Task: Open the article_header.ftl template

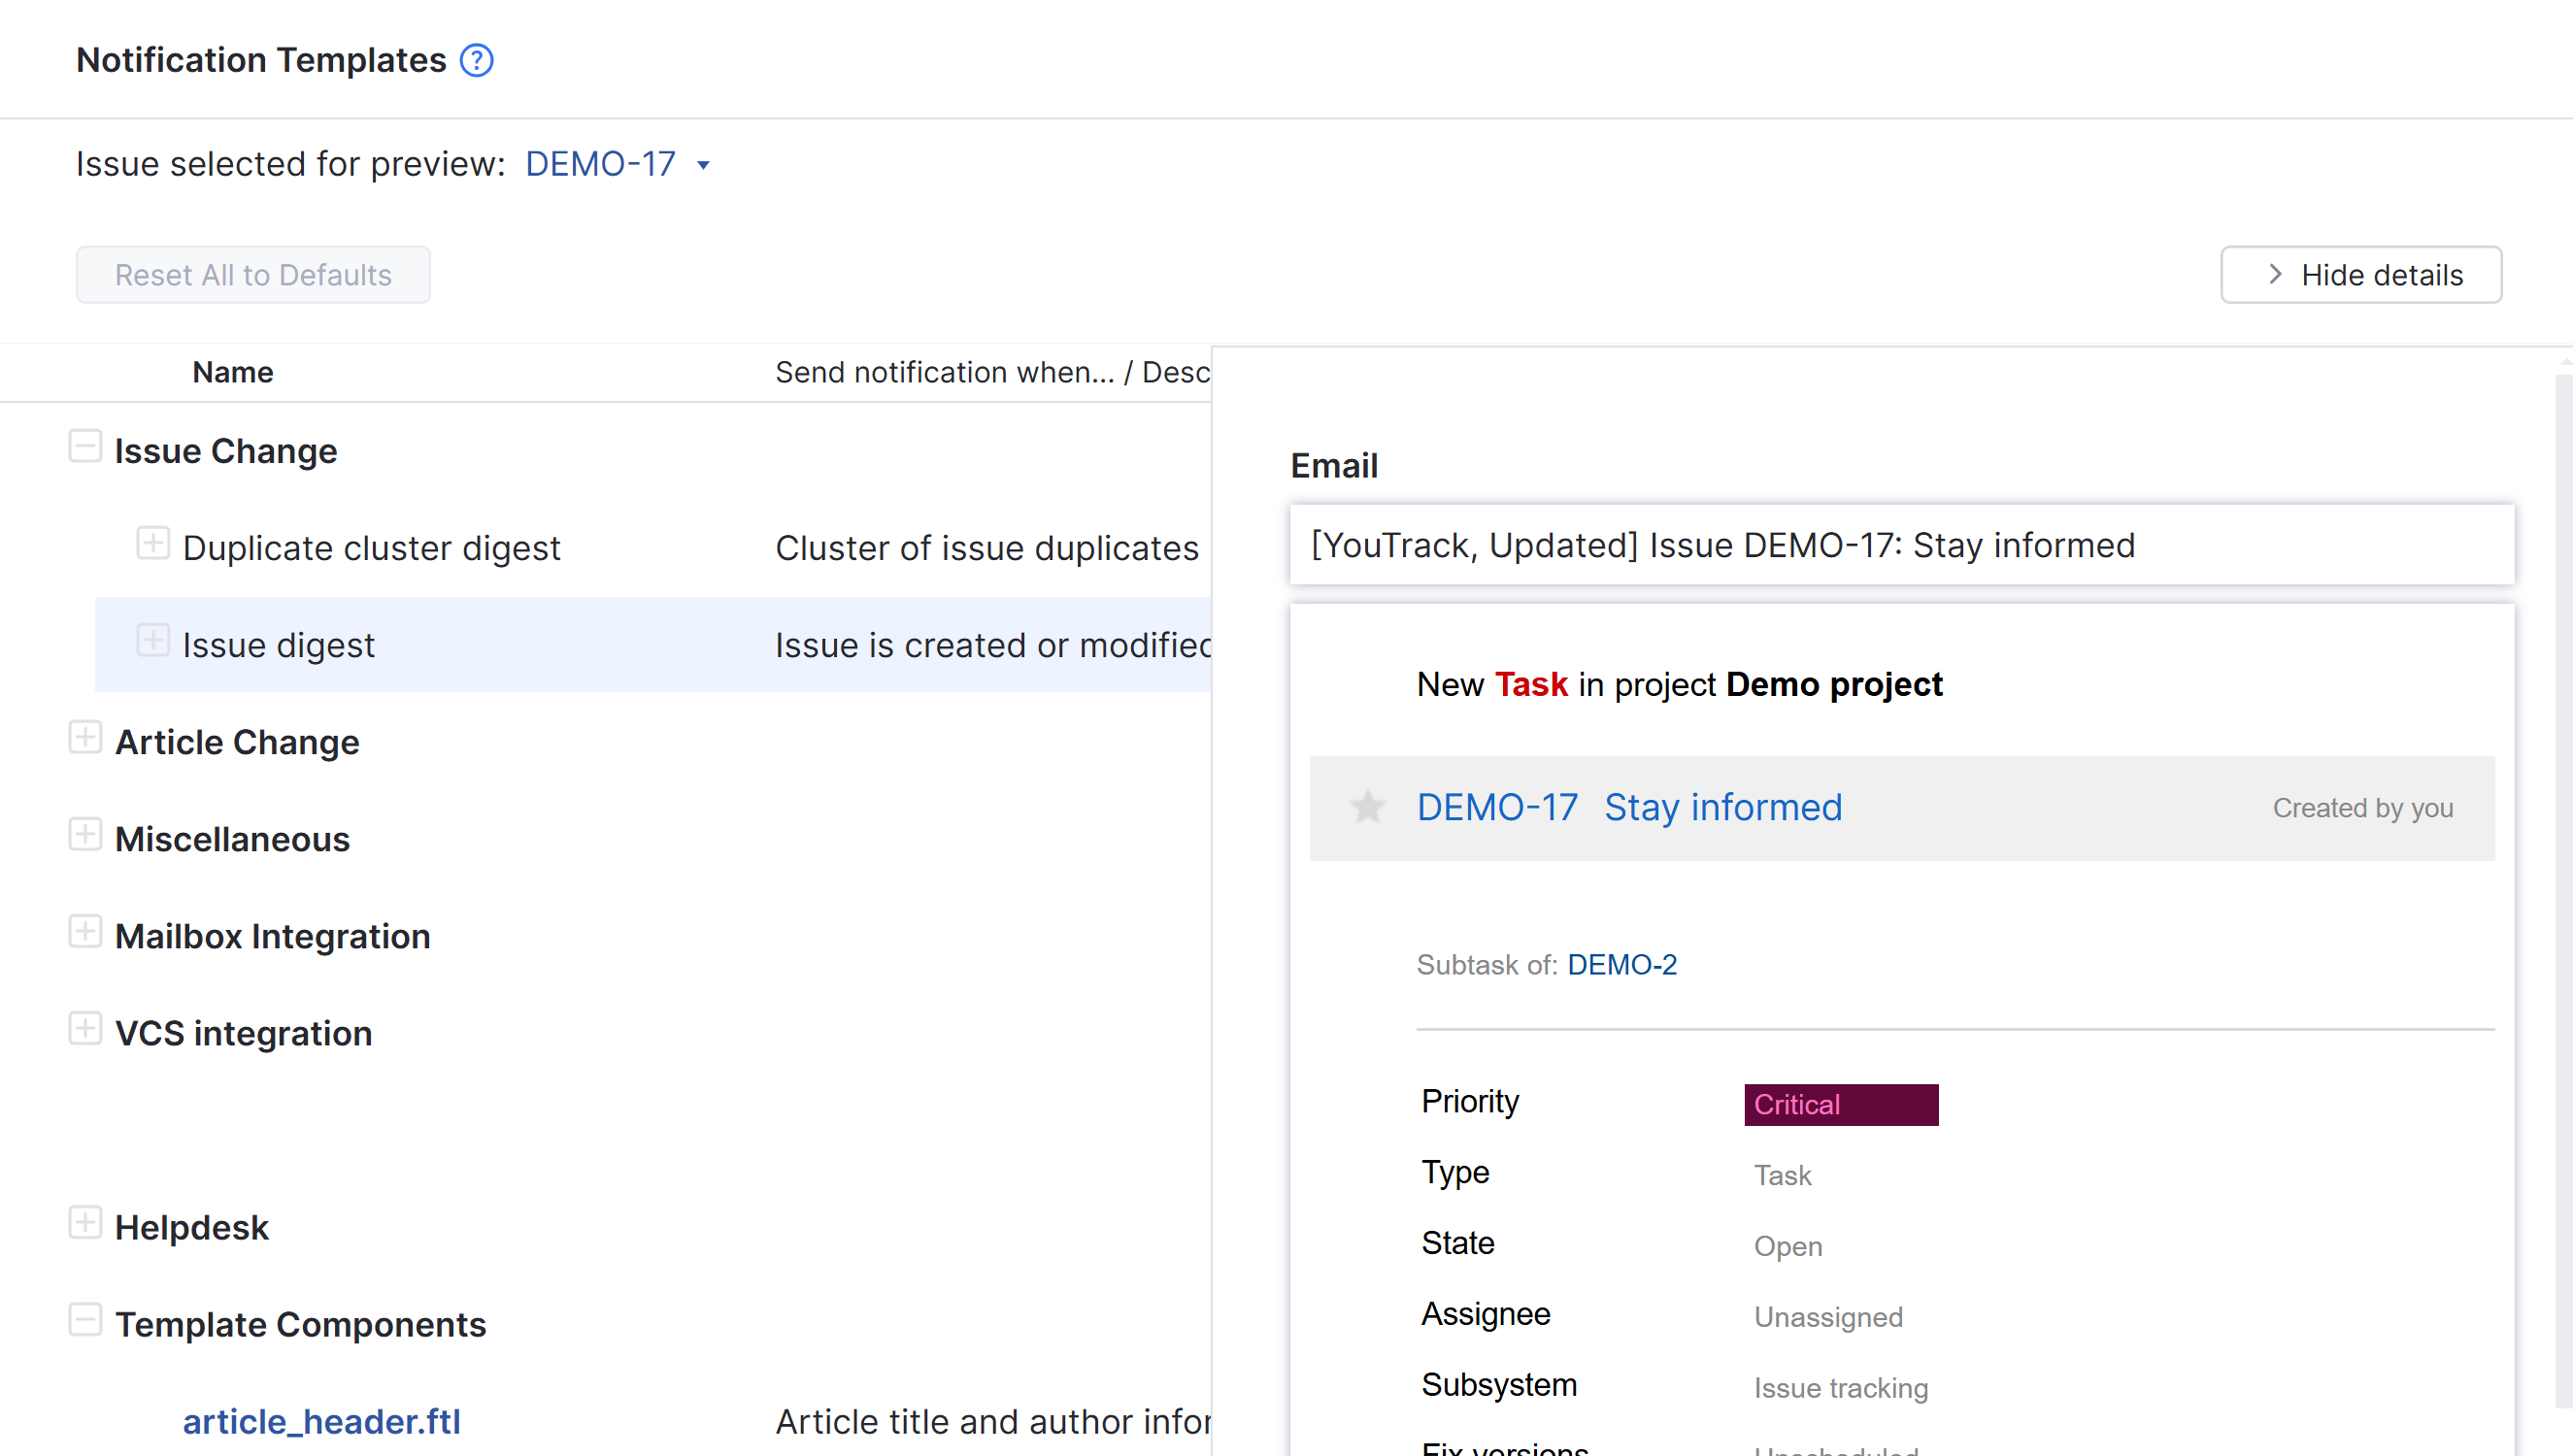Action: tap(321, 1421)
